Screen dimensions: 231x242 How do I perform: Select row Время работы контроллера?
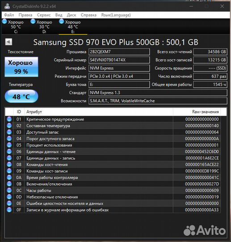113,177
